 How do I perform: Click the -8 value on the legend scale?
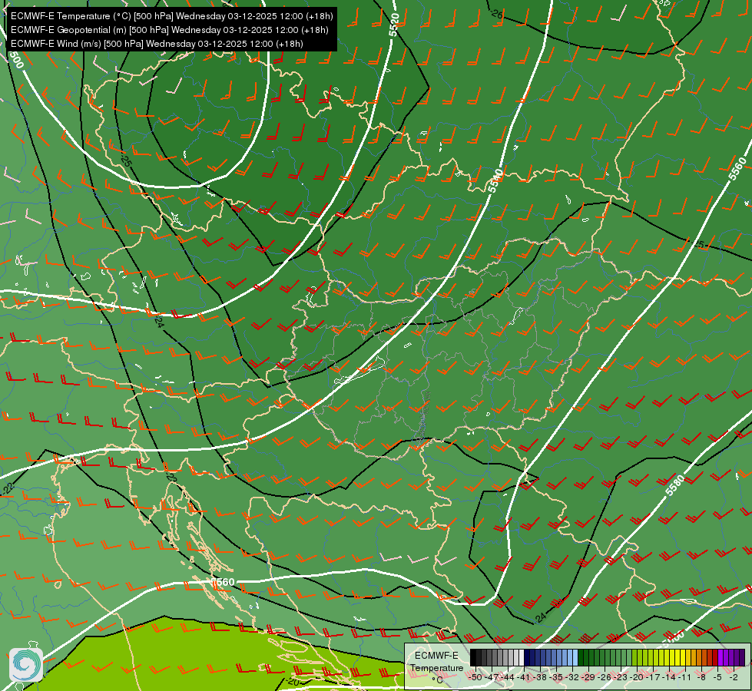[x=701, y=677]
